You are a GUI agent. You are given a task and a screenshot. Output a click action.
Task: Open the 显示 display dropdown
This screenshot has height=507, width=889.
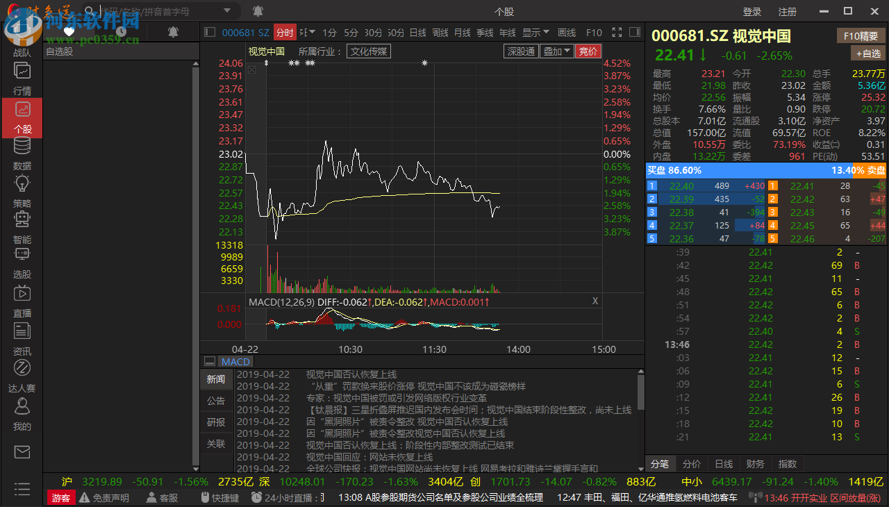535,31
